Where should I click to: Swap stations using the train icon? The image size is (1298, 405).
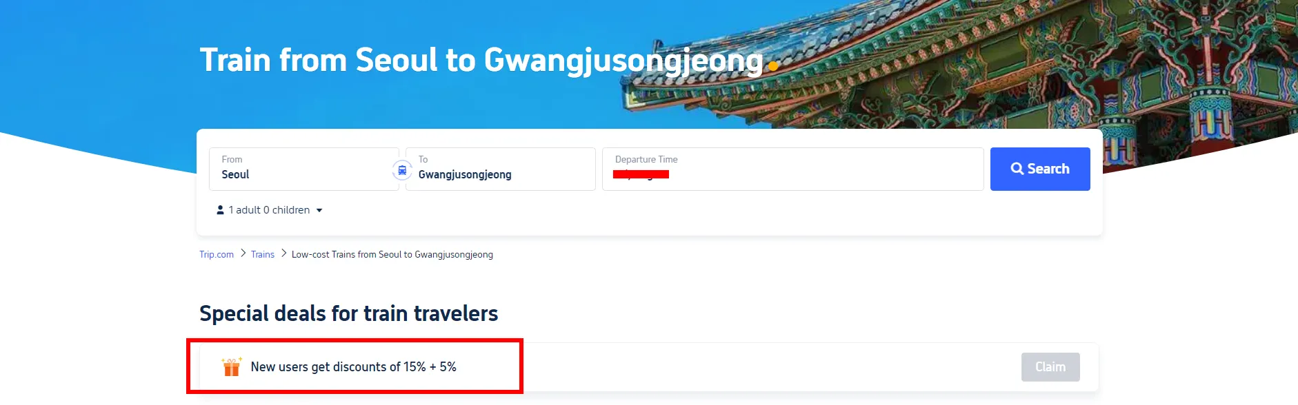coord(402,169)
